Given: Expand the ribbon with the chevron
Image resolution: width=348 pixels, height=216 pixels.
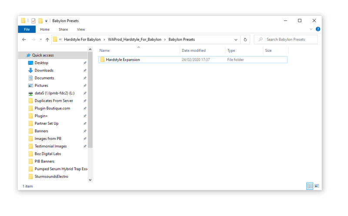Looking at the screenshot, I should (x=311, y=30).
